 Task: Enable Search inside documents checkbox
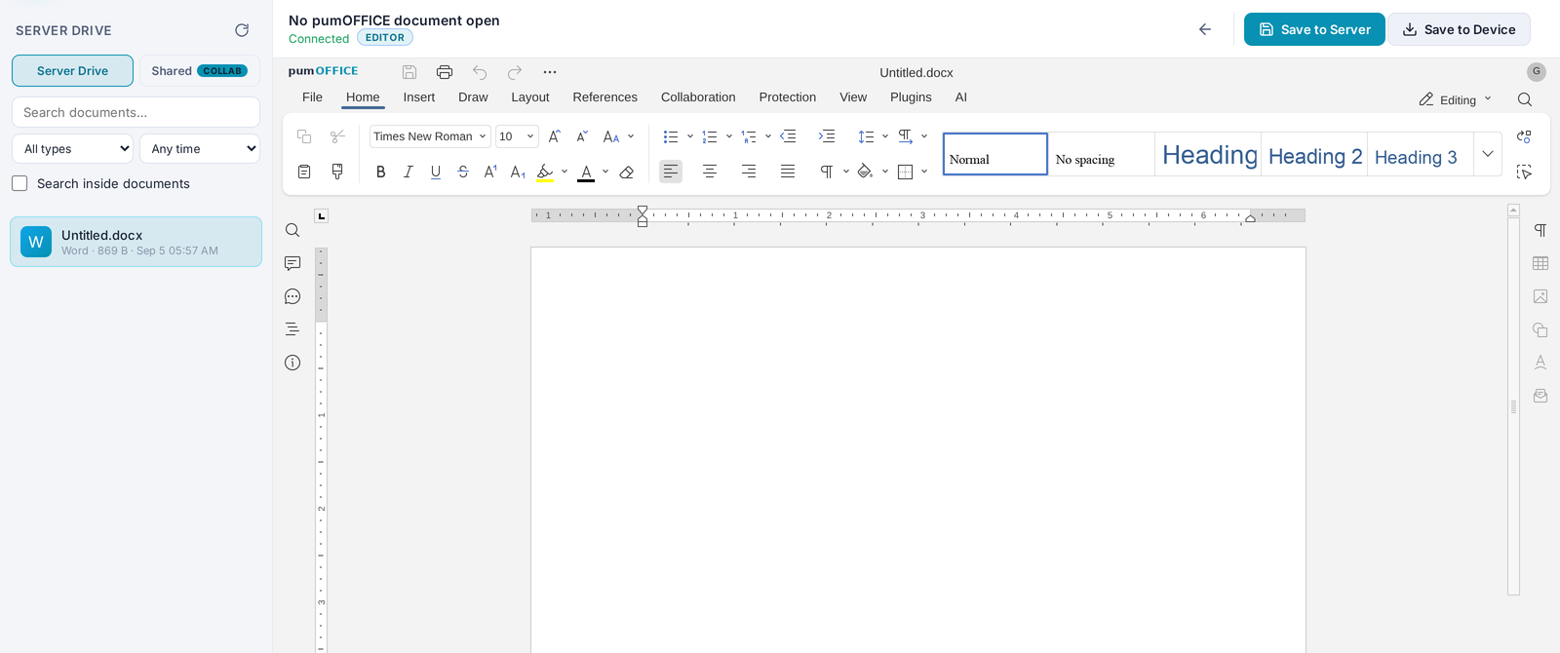point(19,183)
